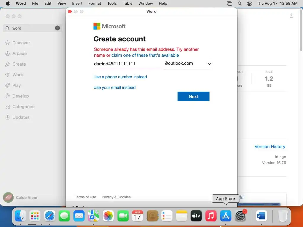The image size is (303, 227).
Task: Launch FaceTime from the Dock
Action: point(123,216)
